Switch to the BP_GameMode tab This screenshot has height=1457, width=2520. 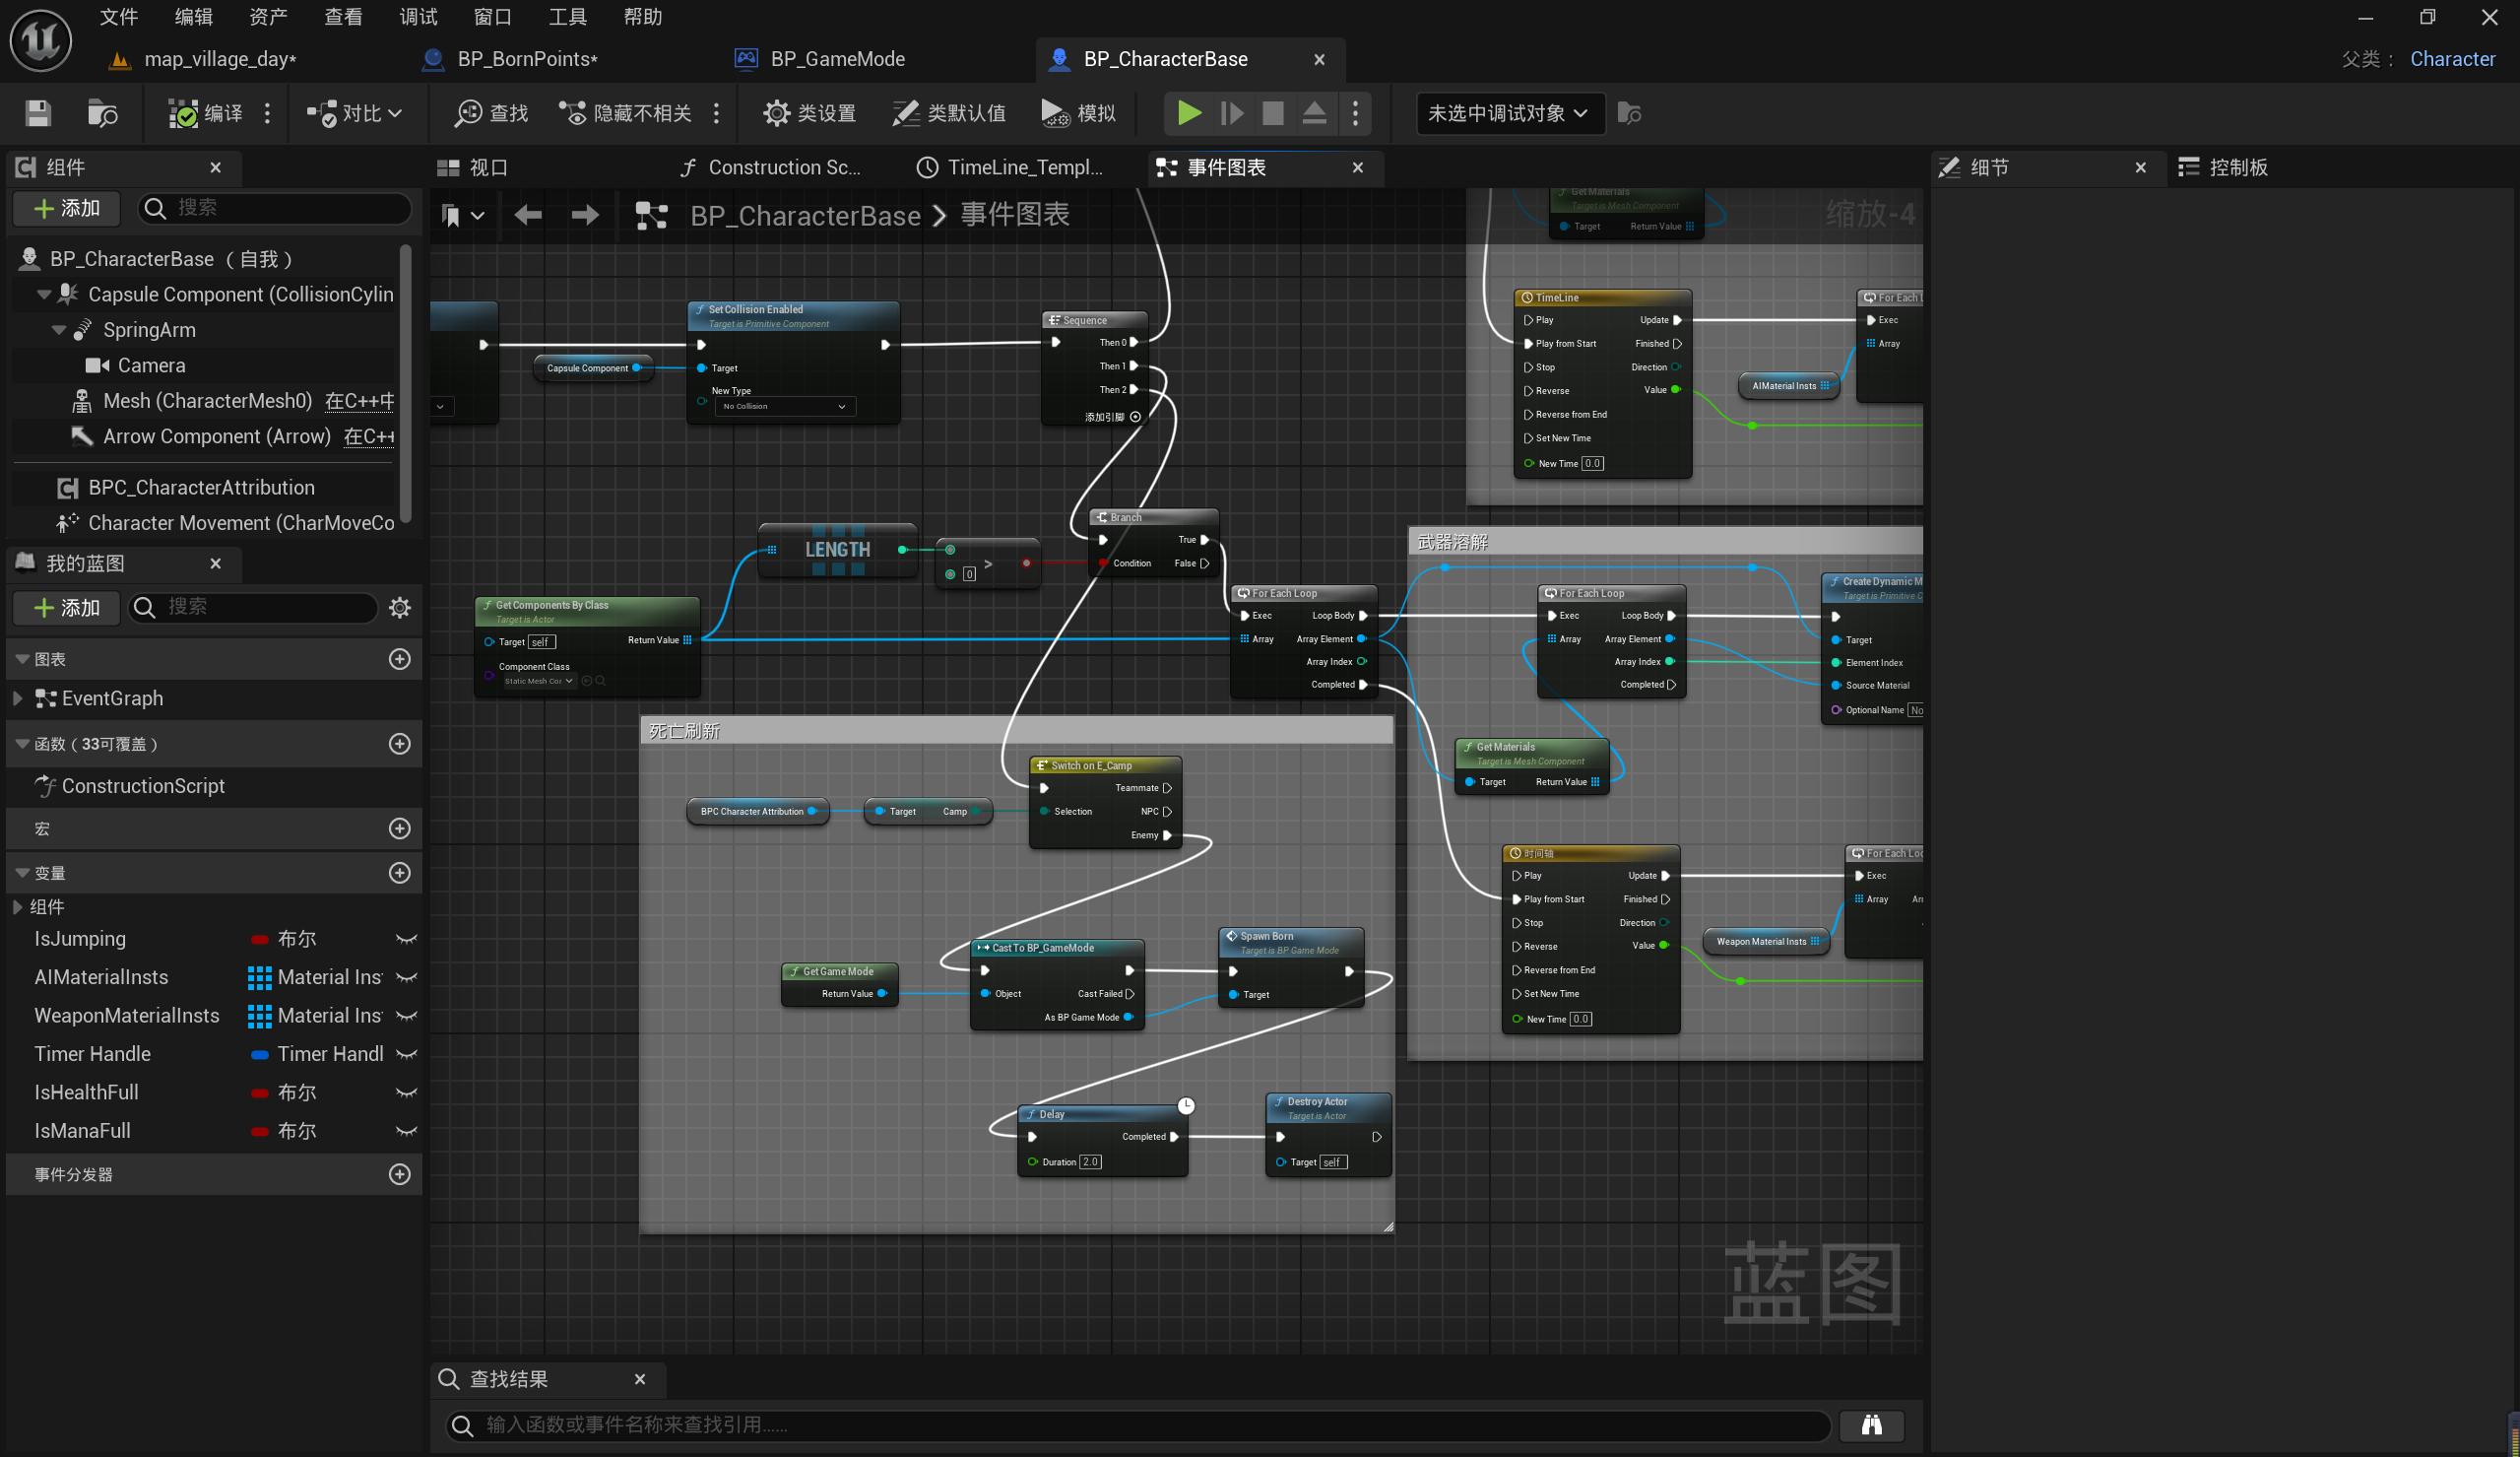pyautogui.click(x=836, y=59)
